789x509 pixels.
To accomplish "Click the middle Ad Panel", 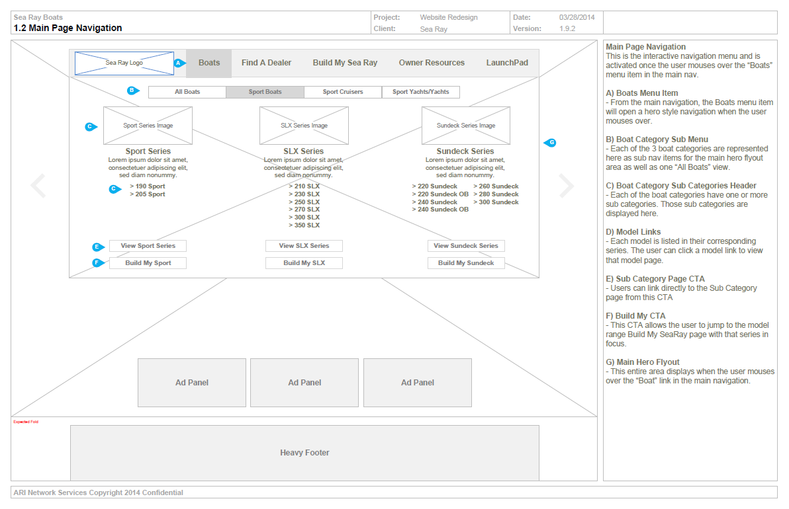I will 304,382.
